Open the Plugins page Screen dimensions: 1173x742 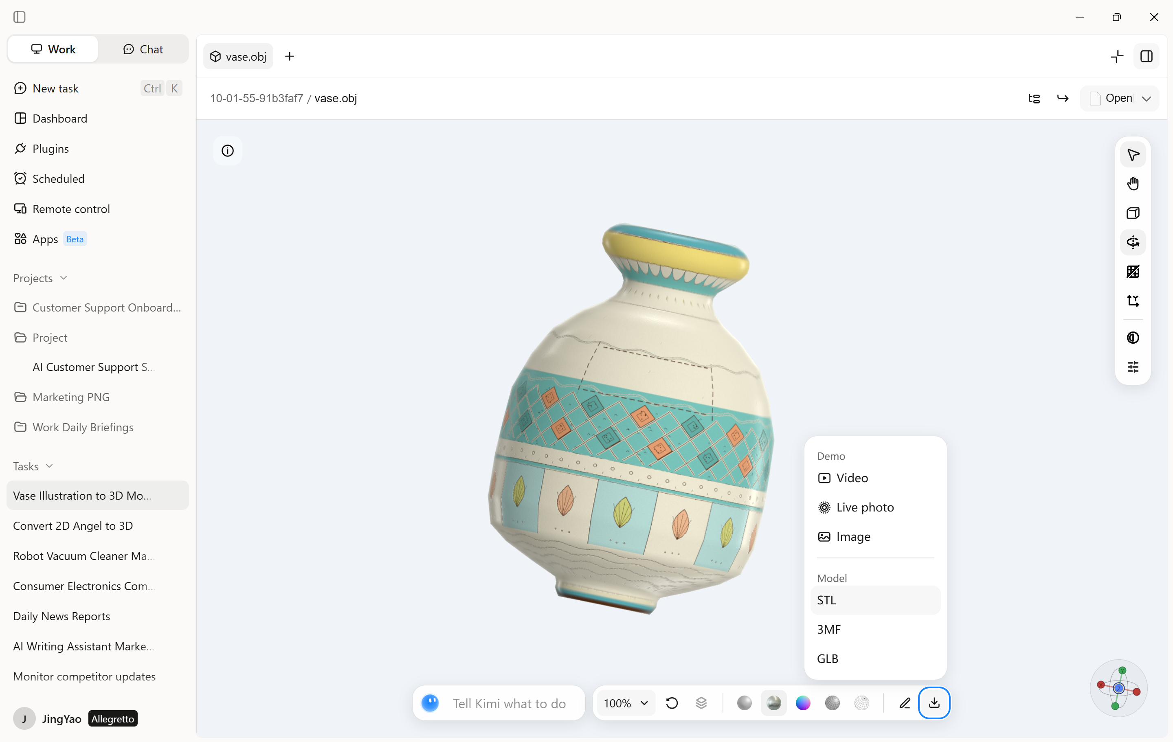97,149
